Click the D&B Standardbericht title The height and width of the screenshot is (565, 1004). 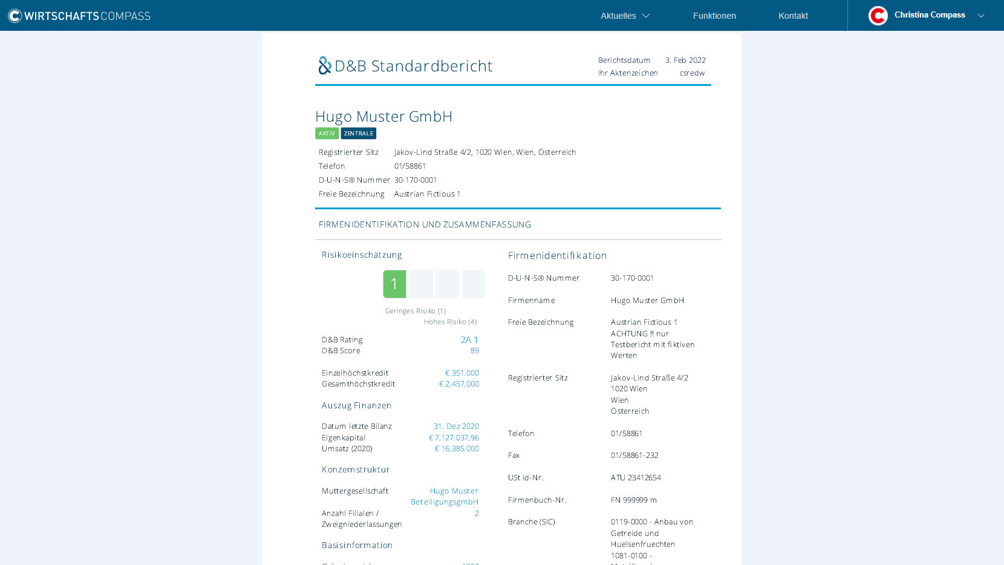tap(414, 66)
